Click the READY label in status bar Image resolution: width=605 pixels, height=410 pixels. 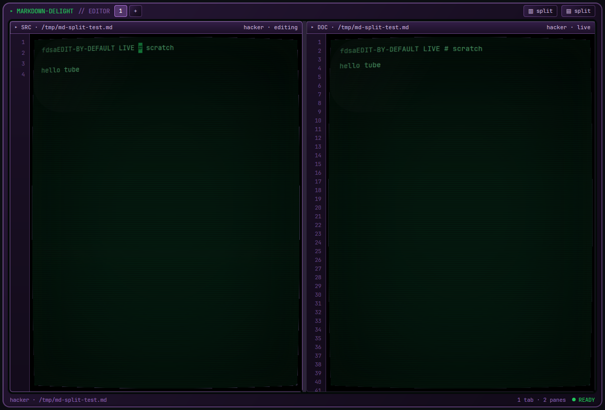tap(587, 400)
